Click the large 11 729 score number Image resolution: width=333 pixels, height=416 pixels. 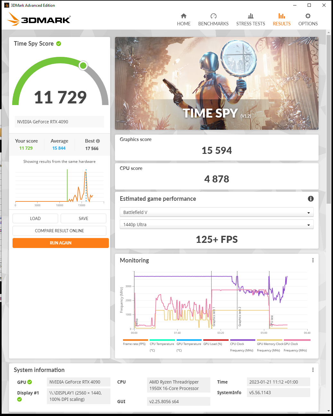(60, 97)
